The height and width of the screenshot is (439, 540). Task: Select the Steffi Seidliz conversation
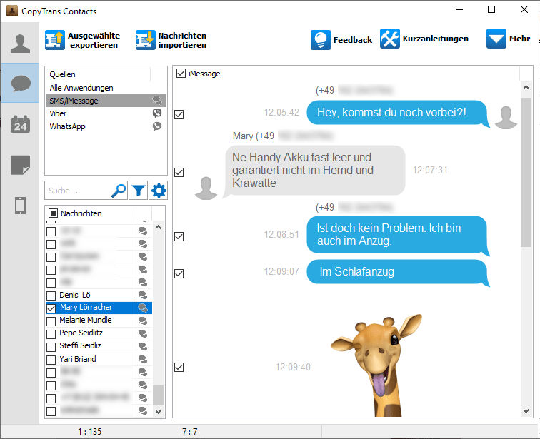click(80, 345)
